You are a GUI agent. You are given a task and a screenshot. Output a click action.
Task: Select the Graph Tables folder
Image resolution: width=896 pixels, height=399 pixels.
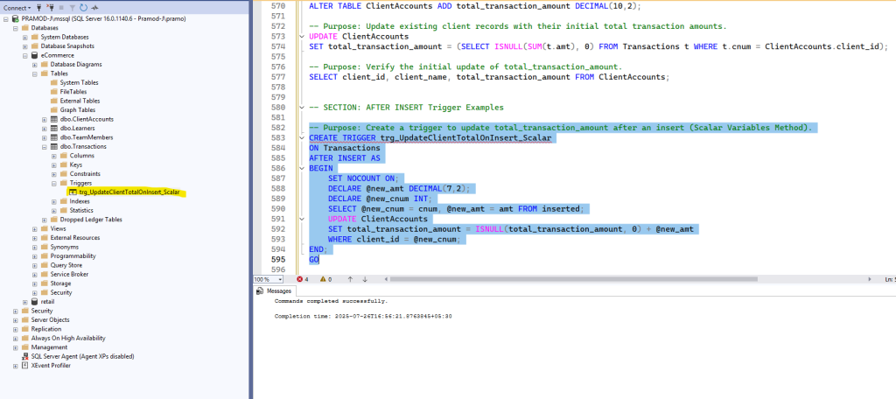(x=77, y=110)
